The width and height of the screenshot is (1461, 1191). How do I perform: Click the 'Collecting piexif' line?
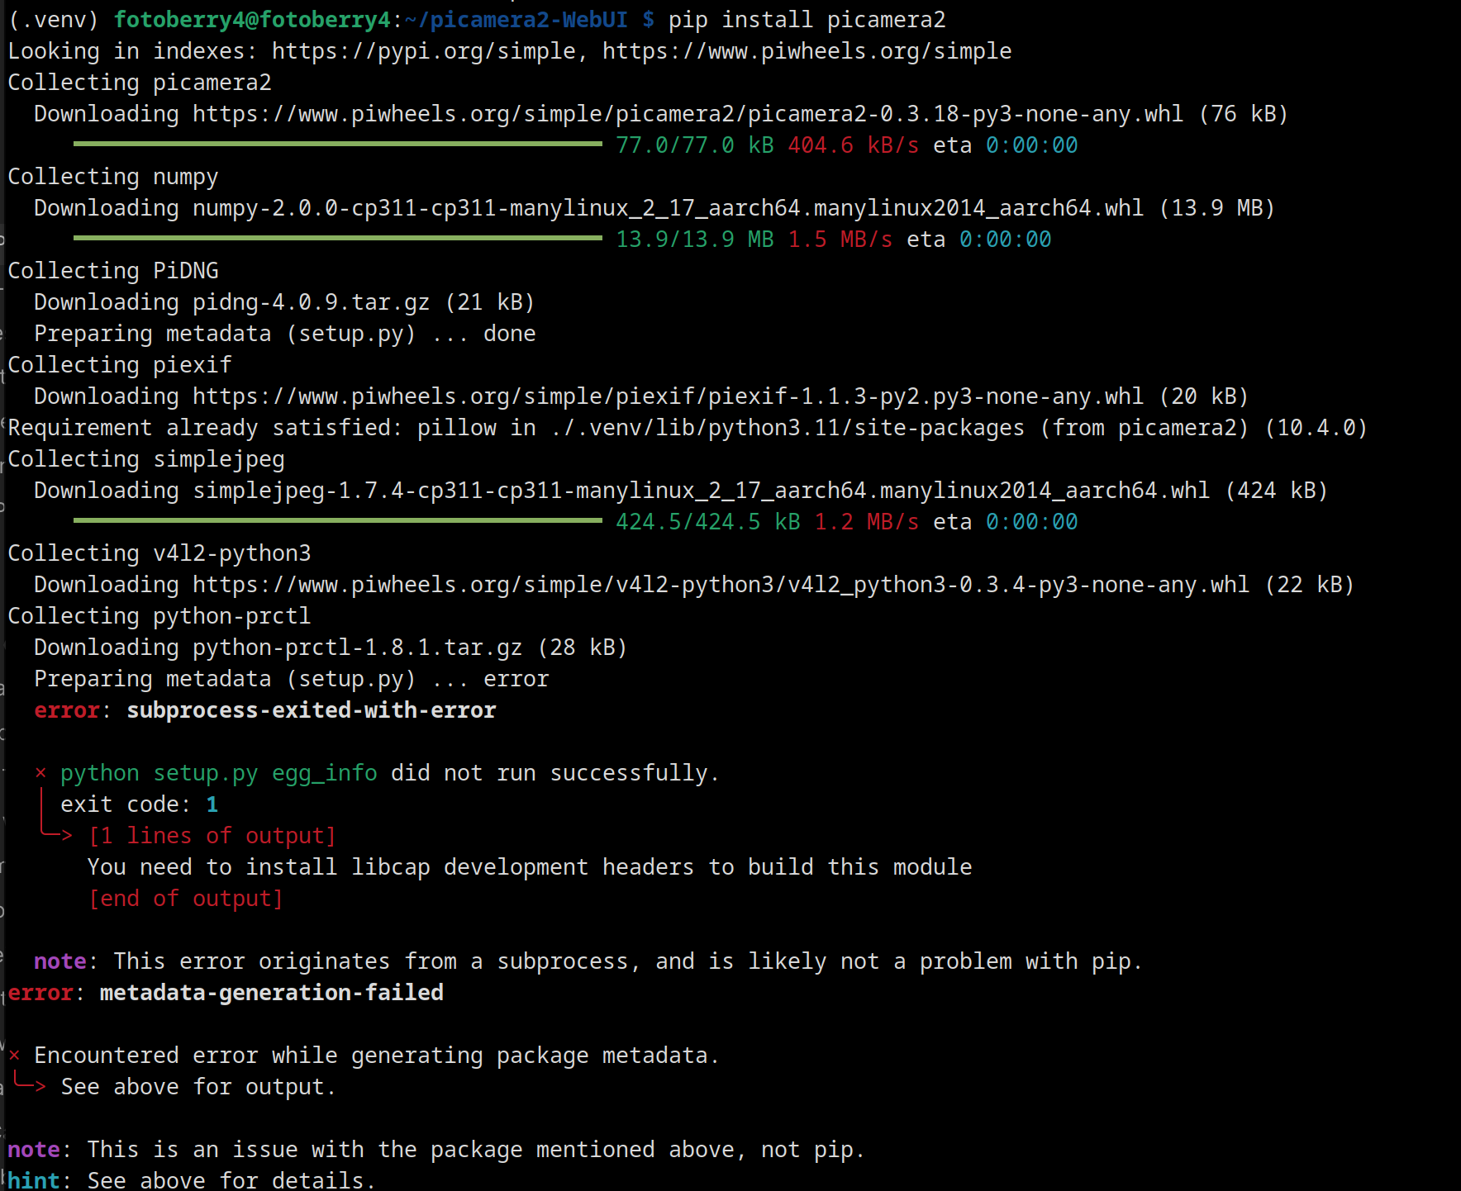[120, 365]
